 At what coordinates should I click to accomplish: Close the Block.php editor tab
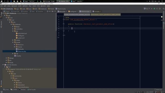click(x=66, y=11)
